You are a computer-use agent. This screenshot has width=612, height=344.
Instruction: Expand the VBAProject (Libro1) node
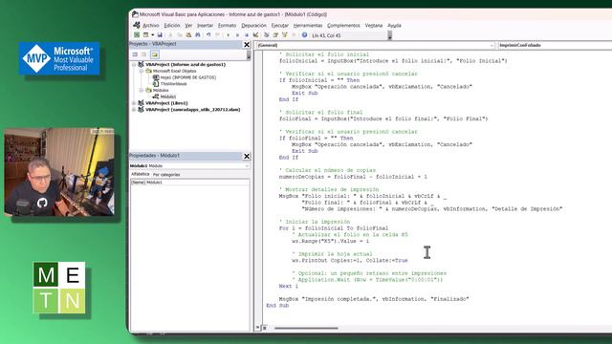pyautogui.click(x=134, y=103)
